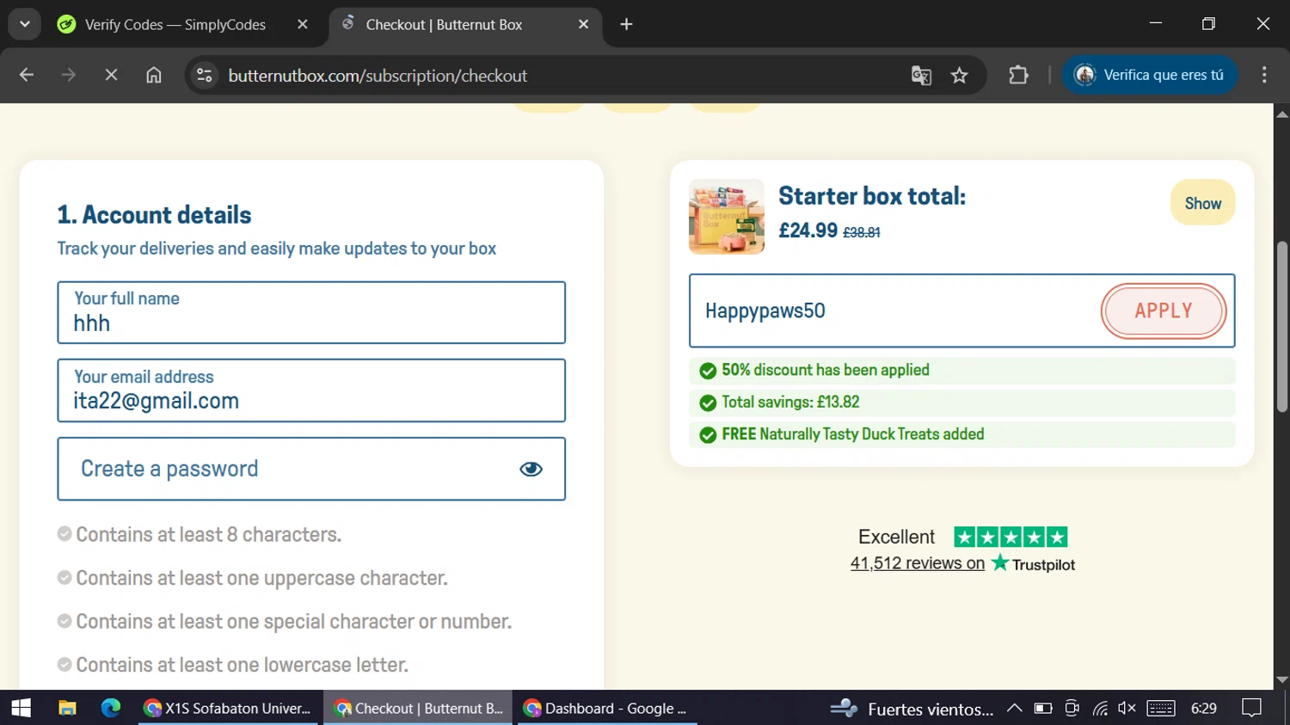Switch to X1S Sofabaton Chrome window
This screenshot has width=1290, height=725.
pos(228,708)
